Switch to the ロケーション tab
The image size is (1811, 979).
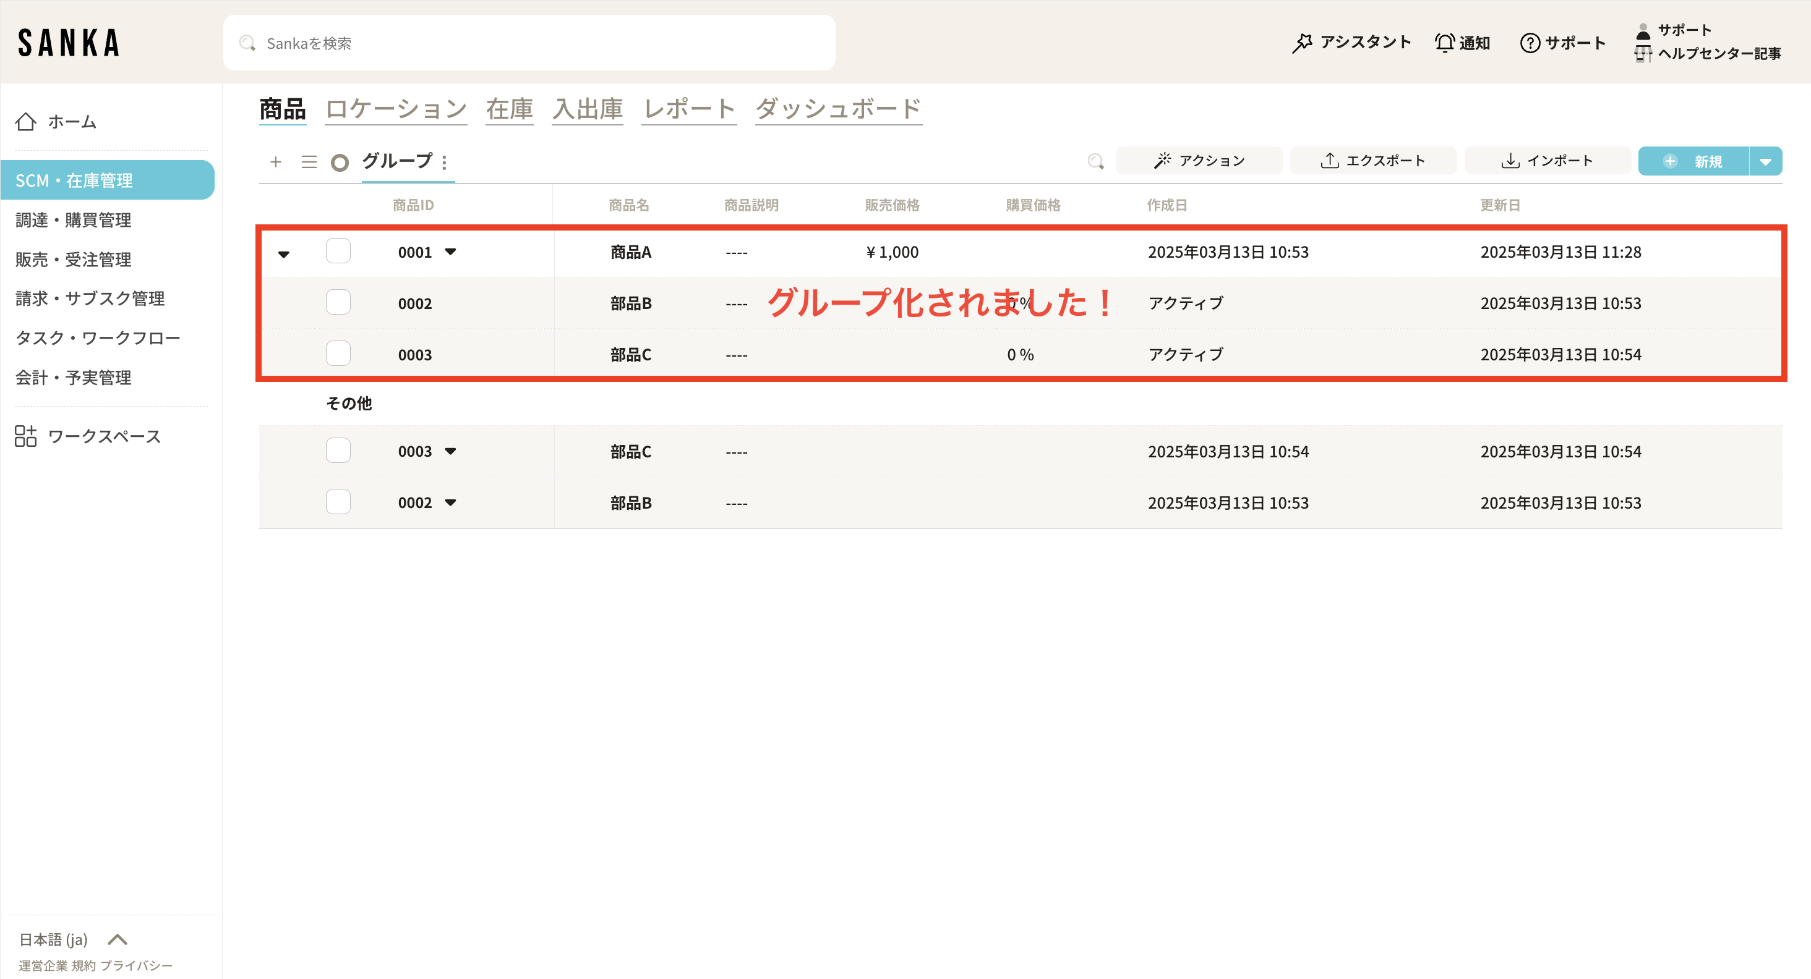click(396, 109)
